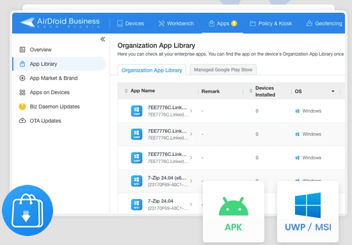
Task: Click the yellow update badge on Apps
Action: 234,23
